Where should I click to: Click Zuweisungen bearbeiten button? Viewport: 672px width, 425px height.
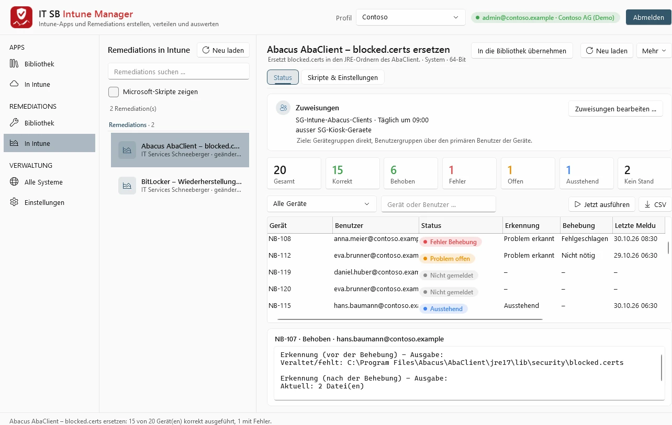click(x=615, y=109)
